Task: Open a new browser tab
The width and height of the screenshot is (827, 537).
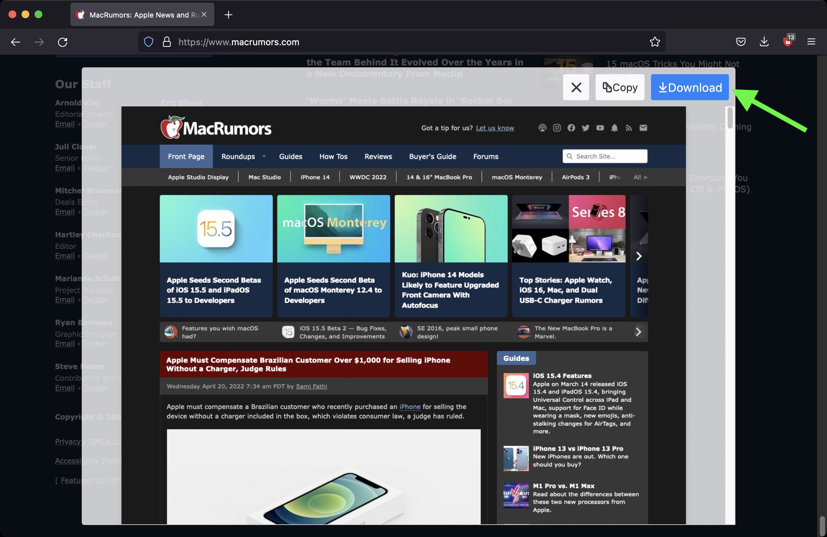Action: pyautogui.click(x=228, y=15)
